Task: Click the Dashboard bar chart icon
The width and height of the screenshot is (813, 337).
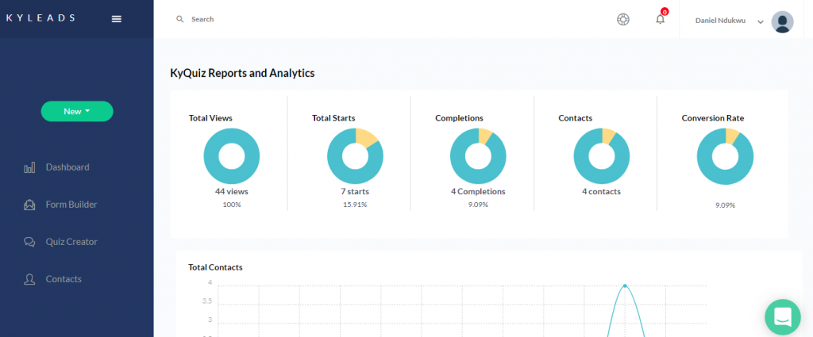Action: [x=30, y=167]
